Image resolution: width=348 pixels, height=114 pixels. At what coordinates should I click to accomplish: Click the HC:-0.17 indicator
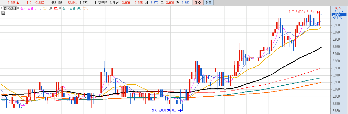click(337, 11)
